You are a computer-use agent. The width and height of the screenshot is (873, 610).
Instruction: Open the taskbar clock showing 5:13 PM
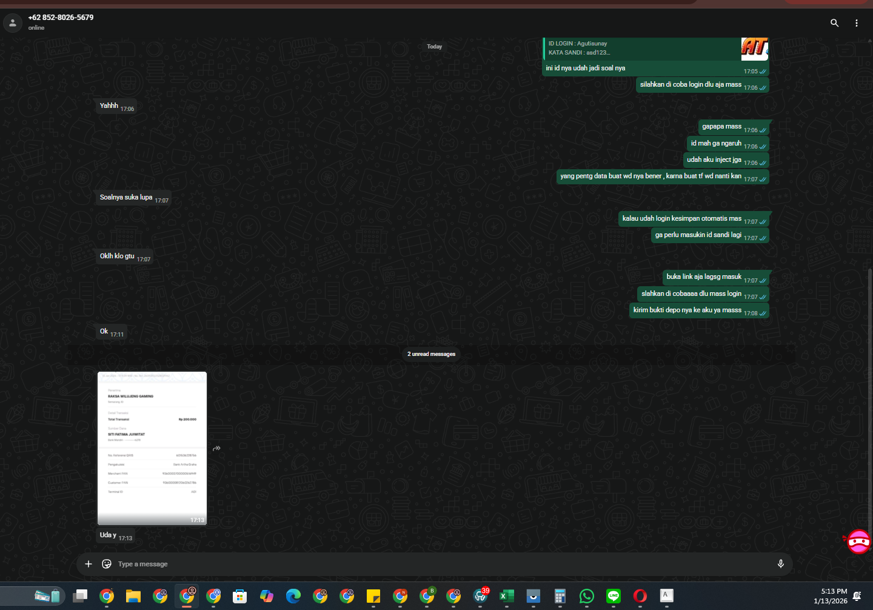tap(831, 596)
